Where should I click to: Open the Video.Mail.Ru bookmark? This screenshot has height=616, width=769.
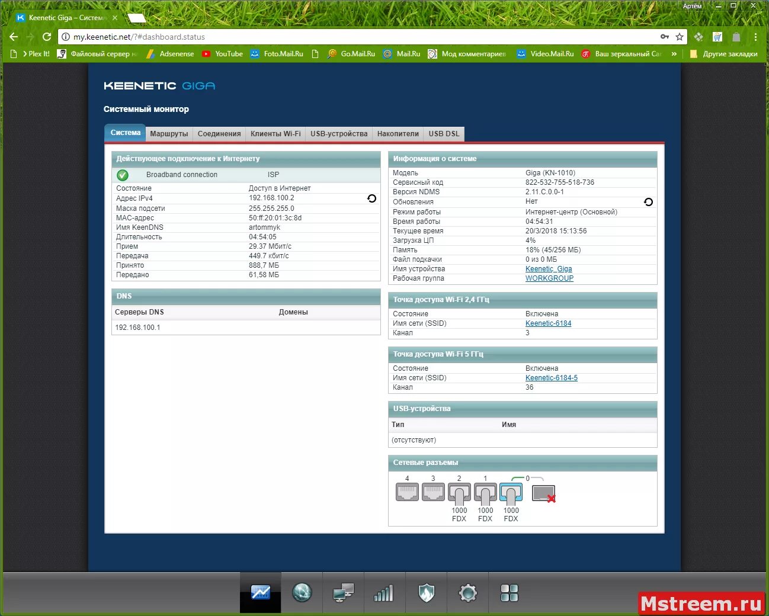tap(545, 54)
